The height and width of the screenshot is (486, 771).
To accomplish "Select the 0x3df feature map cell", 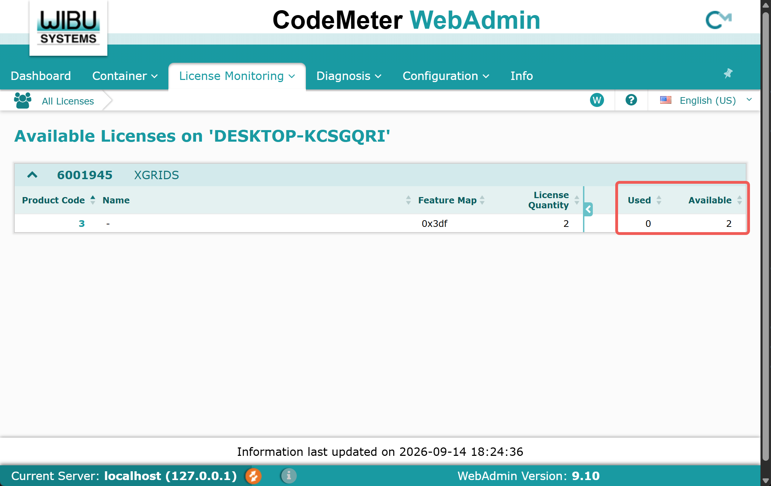I will [434, 223].
